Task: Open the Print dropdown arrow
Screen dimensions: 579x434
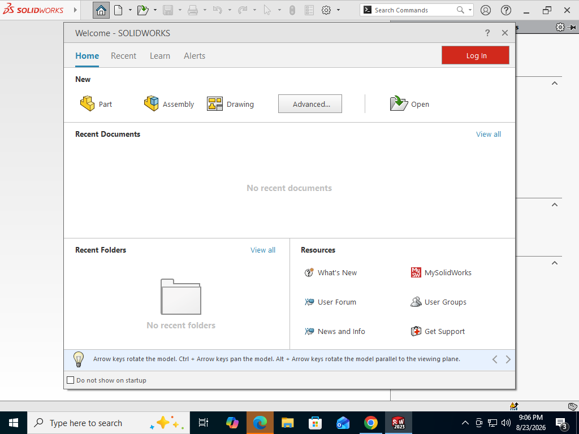Action: (205, 10)
